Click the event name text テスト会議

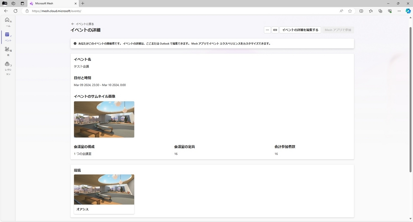pyautogui.click(x=82, y=66)
